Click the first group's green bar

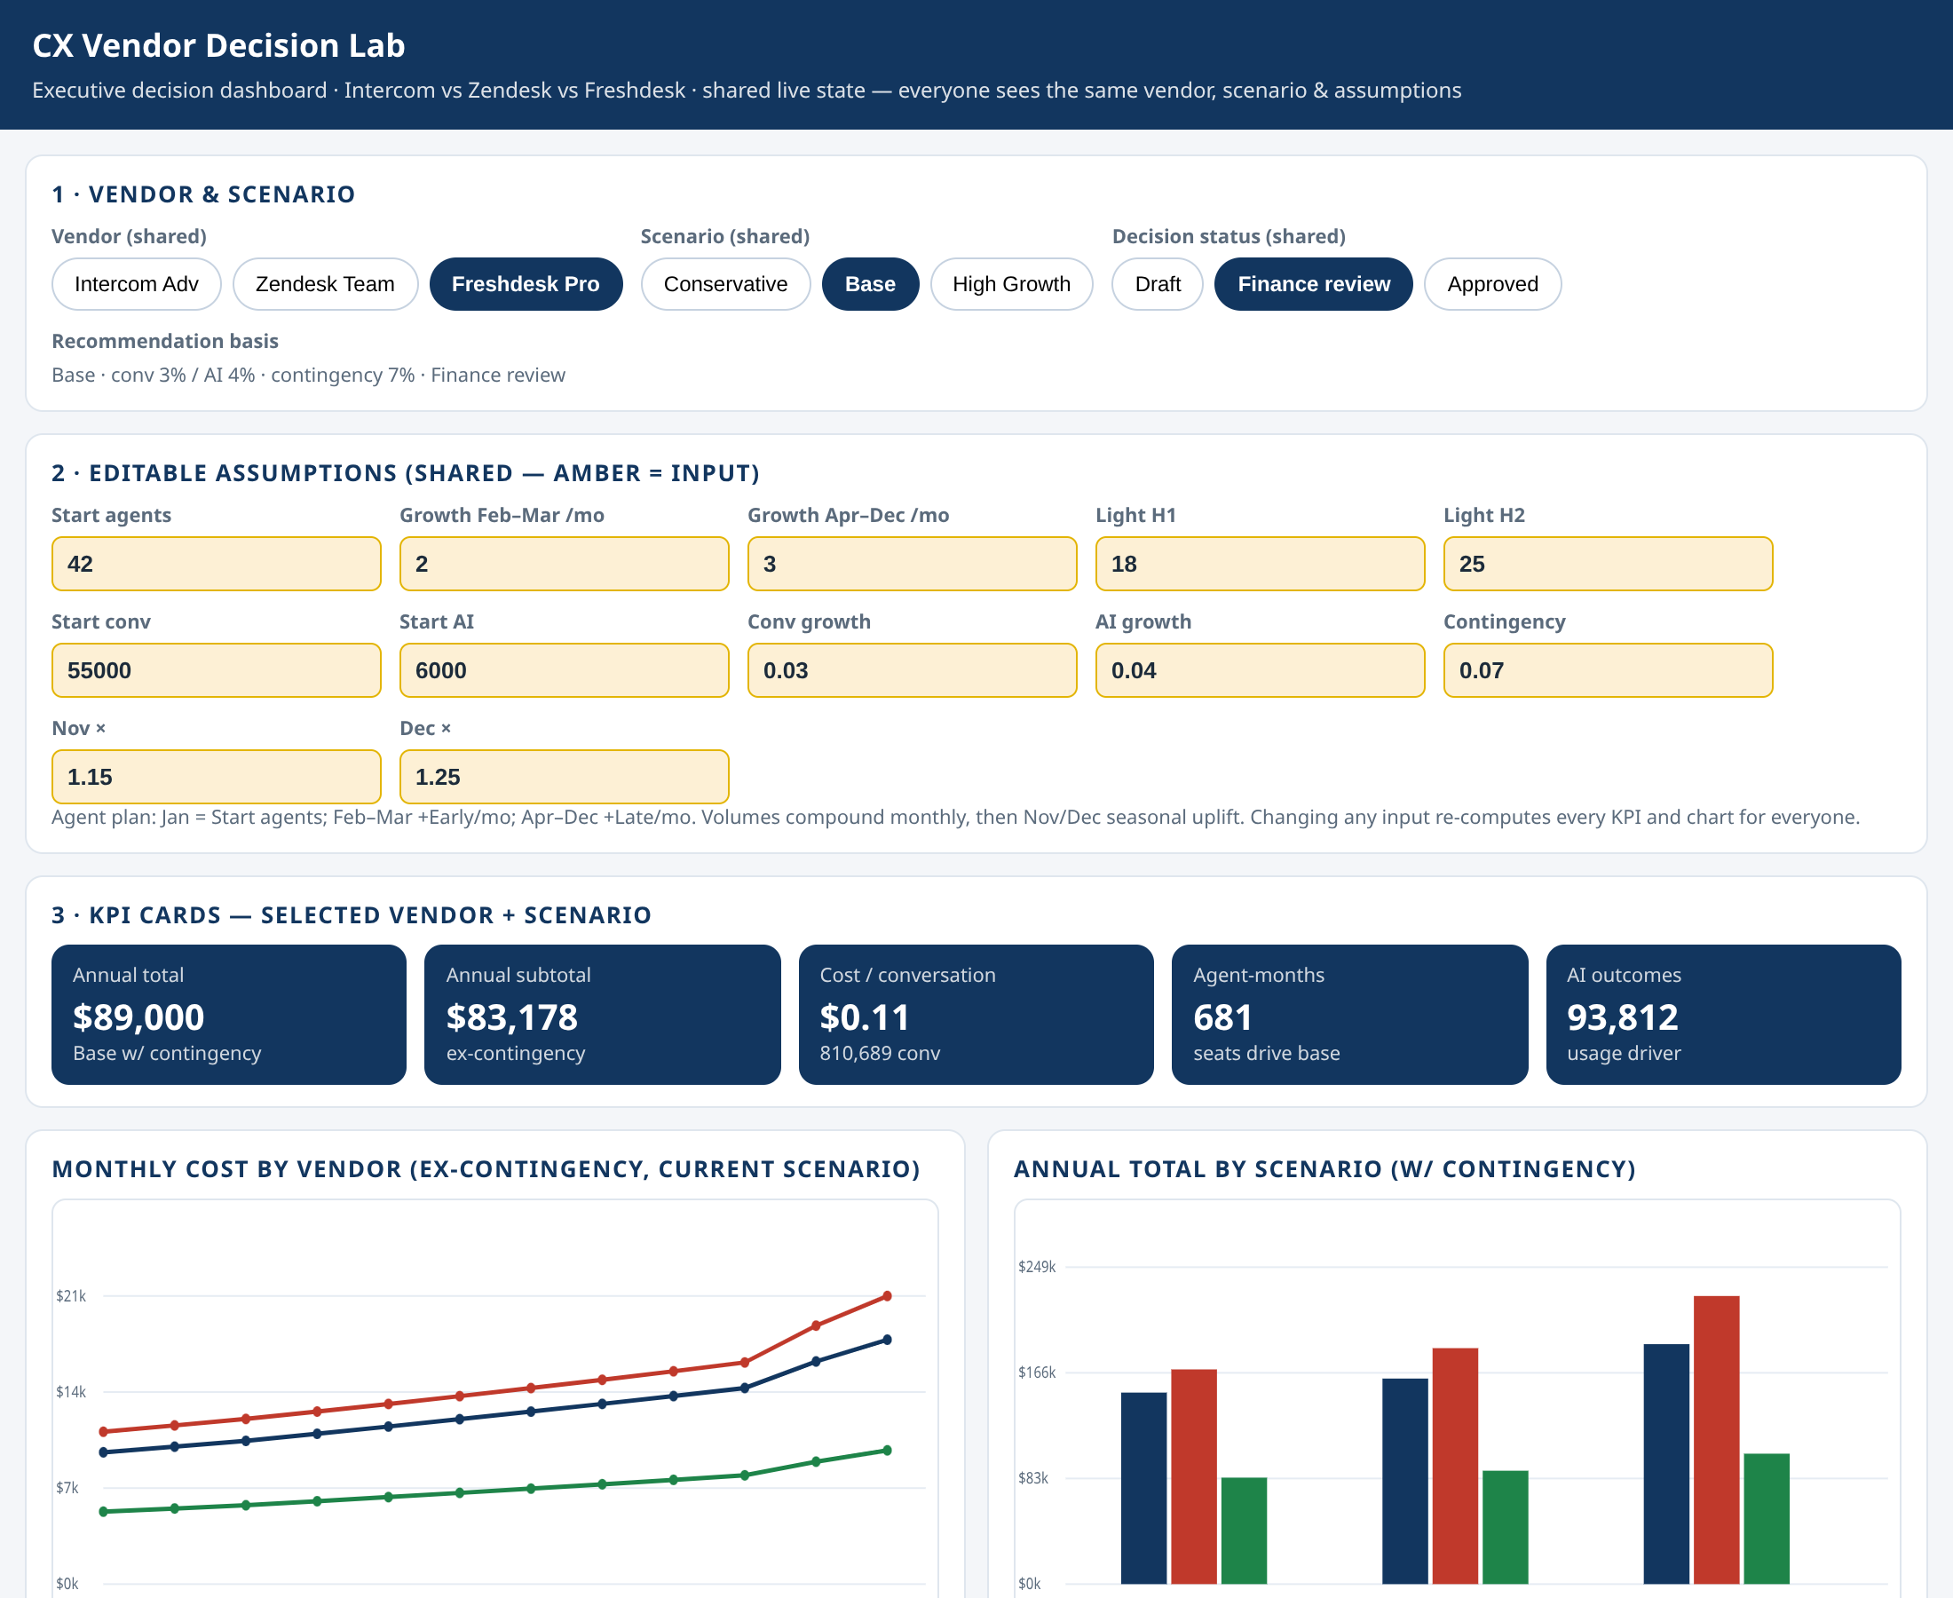(1244, 1531)
